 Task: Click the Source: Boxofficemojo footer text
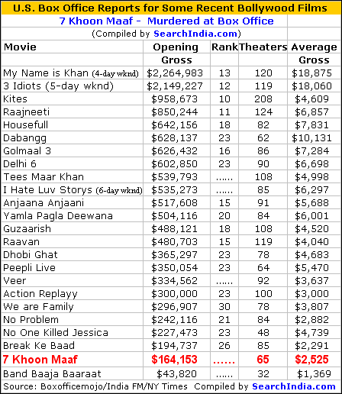point(95,386)
